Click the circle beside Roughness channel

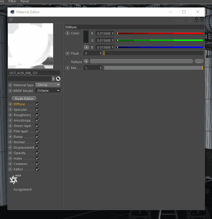click(10, 115)
